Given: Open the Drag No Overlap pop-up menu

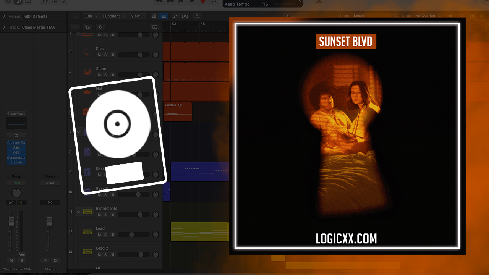Looking at the screenshot, I should pos(428,16).
